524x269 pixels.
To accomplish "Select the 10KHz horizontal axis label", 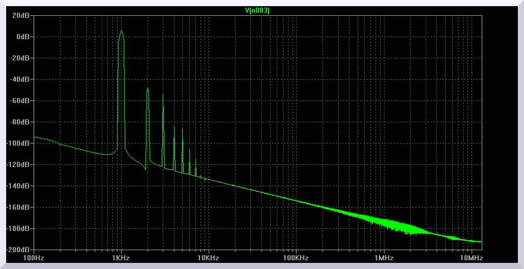I will click(x=208, y=258).
